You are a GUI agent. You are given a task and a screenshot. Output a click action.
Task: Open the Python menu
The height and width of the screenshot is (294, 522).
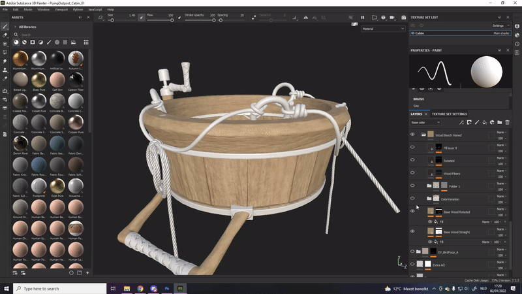tap(78, 9)
